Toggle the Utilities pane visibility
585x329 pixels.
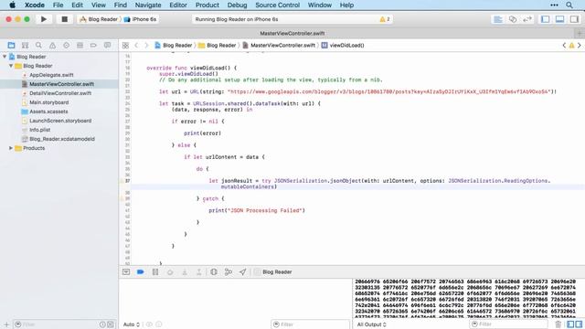coord(574,19)
